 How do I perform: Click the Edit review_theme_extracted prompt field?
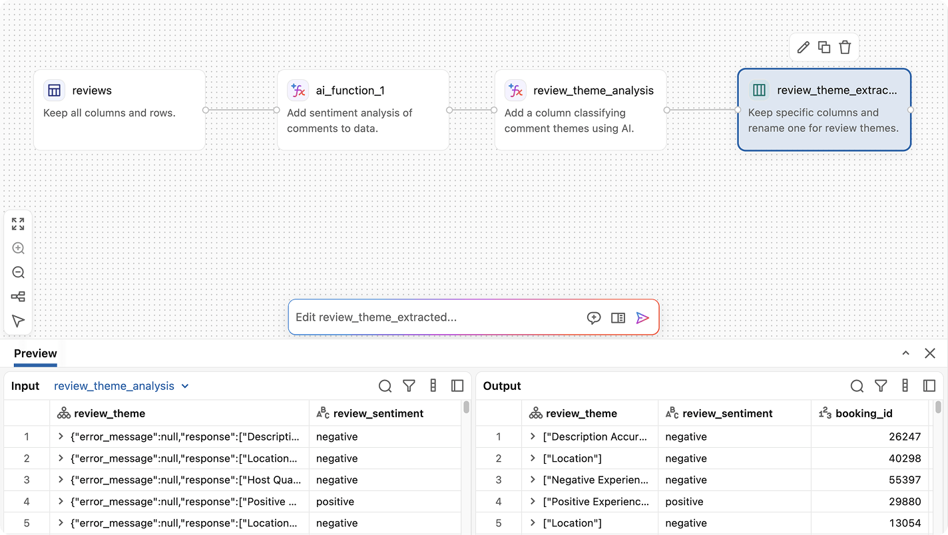coord(436,317)
